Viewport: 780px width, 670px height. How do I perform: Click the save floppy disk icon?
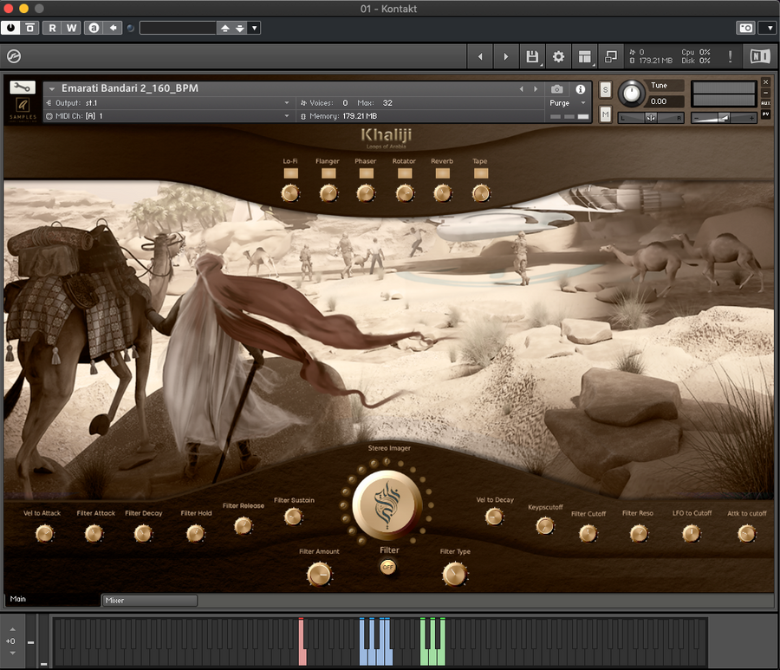532,56
